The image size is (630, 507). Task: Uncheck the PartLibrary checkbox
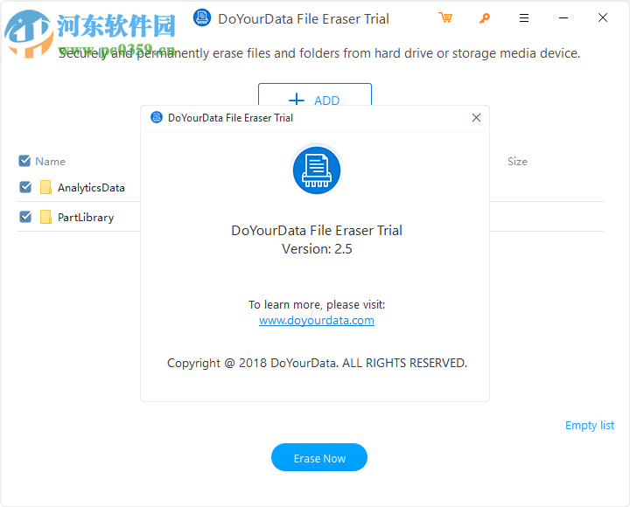point(25,217)
